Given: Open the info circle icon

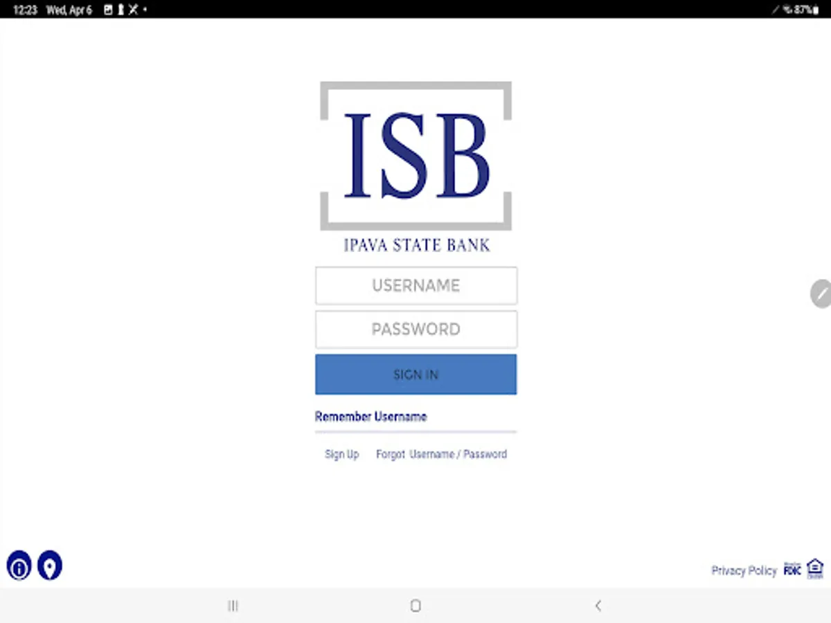Looking at the screenshot, I should [x=19, y=566].
